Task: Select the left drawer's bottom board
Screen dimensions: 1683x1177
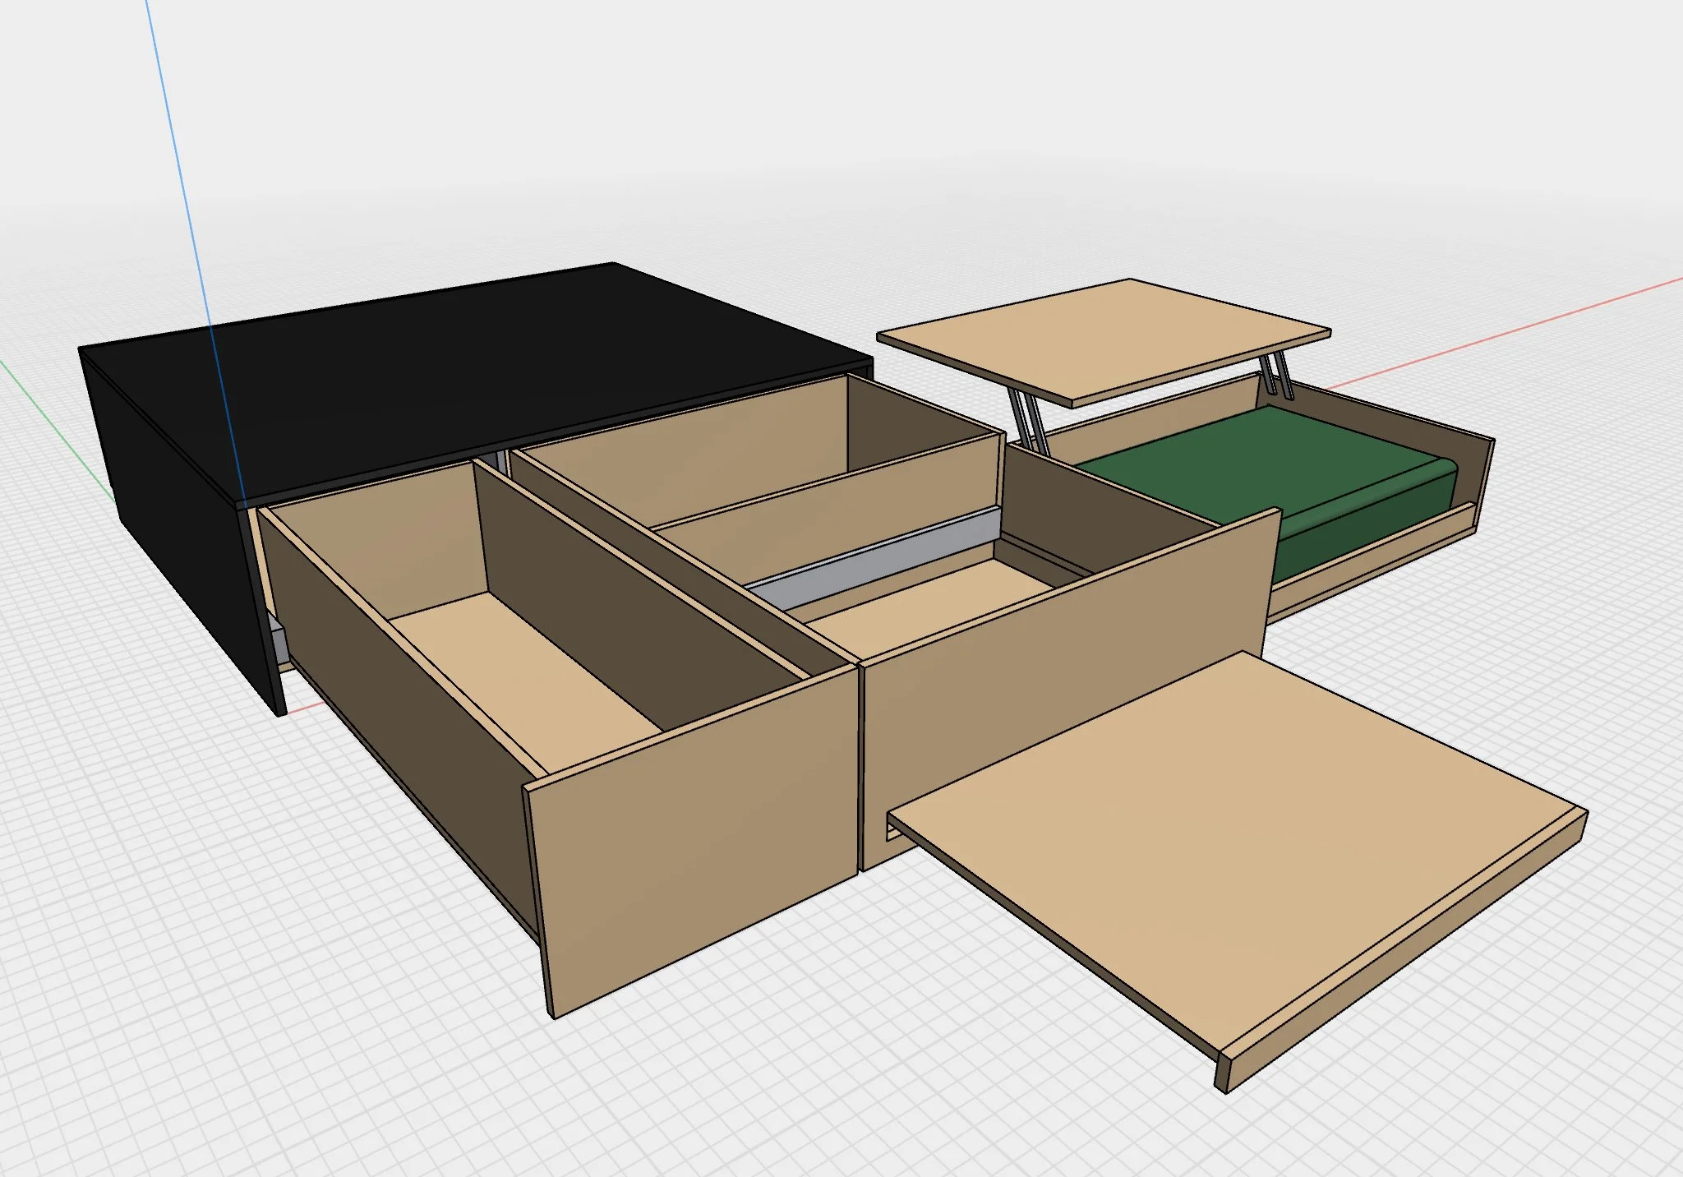Action: pyautogui.click(x=526, y=682)
